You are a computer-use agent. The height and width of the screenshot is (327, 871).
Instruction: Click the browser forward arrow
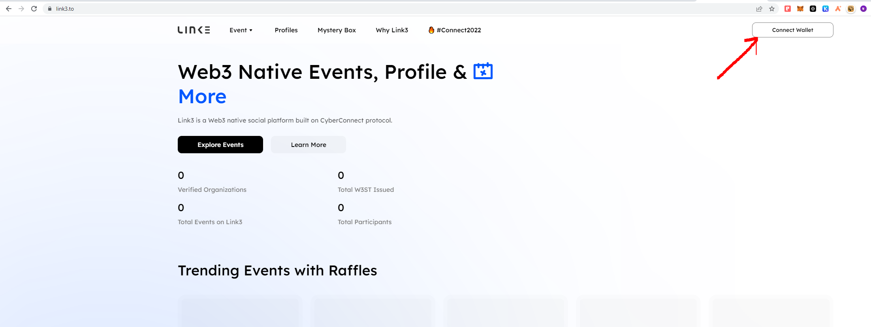coord(21,9)
